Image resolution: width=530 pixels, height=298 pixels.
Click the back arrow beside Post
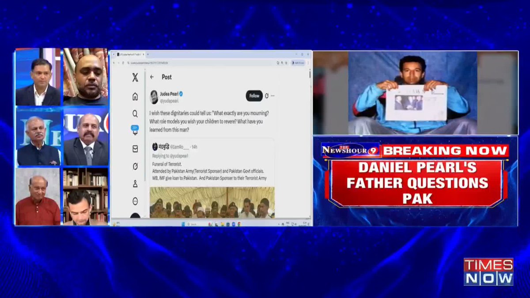tap(152, 77)
